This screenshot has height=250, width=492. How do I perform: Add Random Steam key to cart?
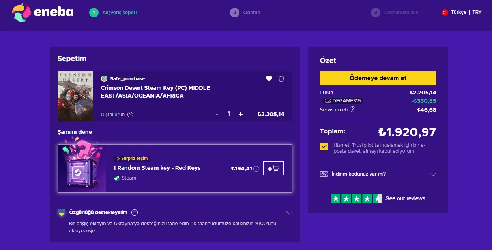(273, 169)
